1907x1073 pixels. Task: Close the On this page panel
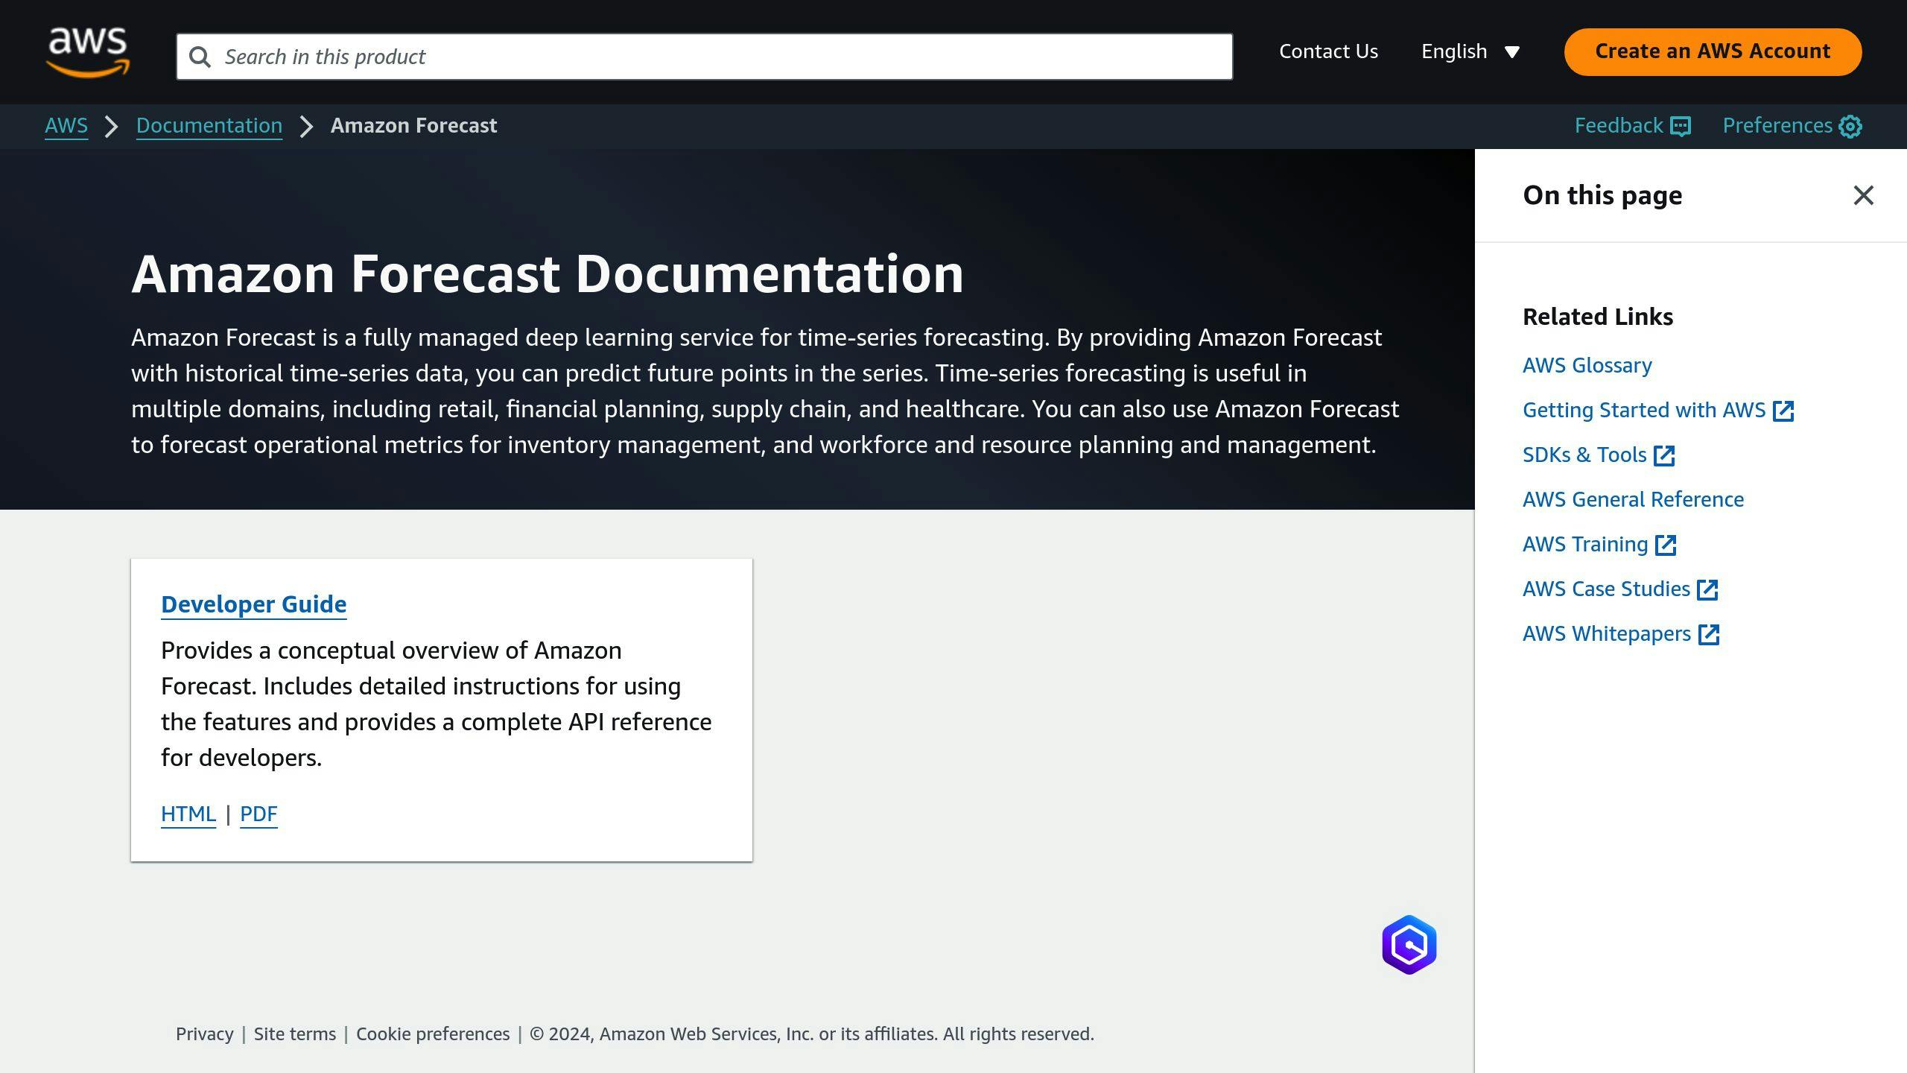pos(1864,195)
